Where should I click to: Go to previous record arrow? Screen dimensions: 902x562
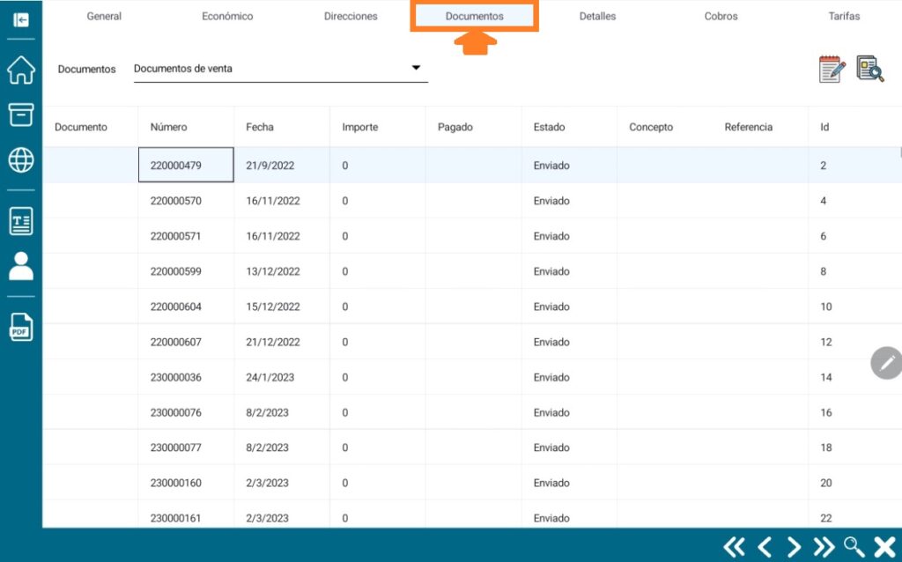point(765,546)
